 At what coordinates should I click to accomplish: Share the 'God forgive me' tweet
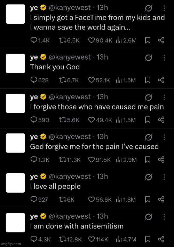(x=161, y=160)
